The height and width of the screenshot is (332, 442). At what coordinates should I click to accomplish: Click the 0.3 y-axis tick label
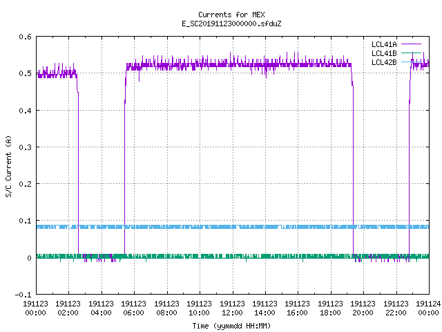(25, 147)
